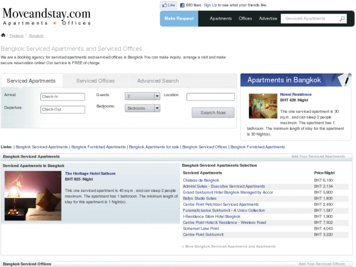Open The Heritage Hotel Sathorn photo
356x267 pixels.
[x=33, y=195]
